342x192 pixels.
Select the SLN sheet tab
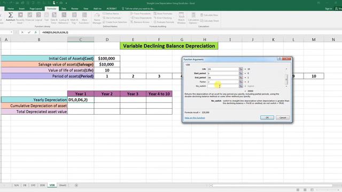(17, 185)
